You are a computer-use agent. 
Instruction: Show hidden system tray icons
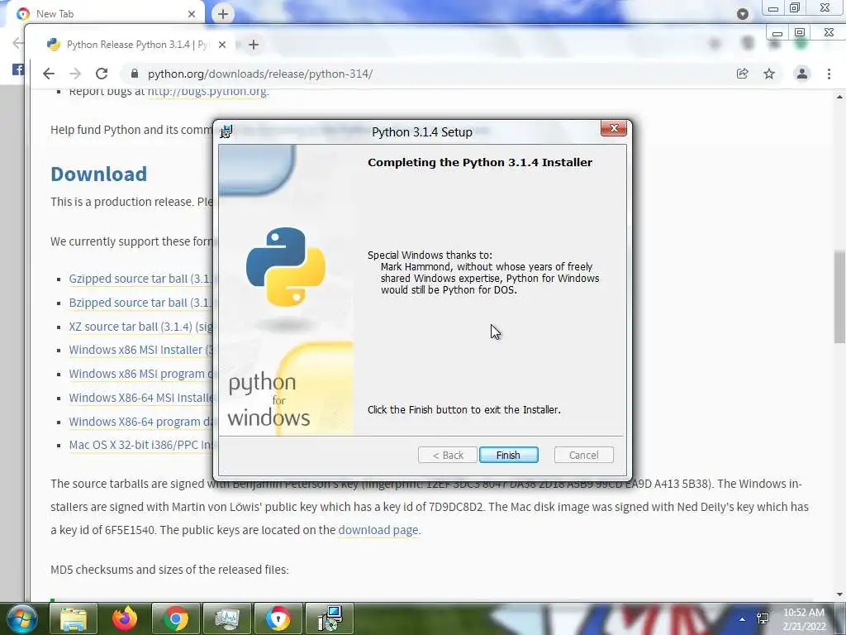742,618
